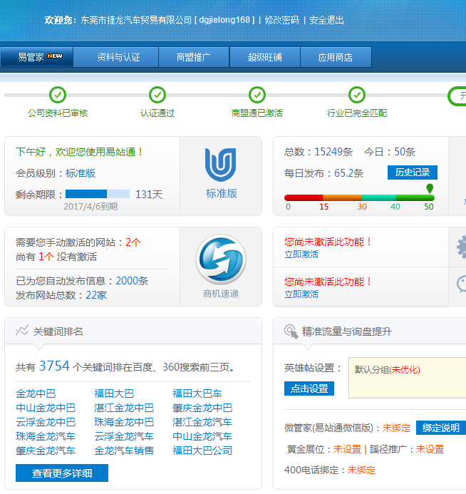
Task: Click the 认证通过 green checkmark icon
Action: [157, 95]
